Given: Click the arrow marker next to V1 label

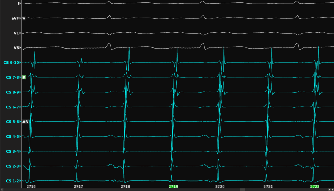Looking at the screenshot, I should point(21,33).
